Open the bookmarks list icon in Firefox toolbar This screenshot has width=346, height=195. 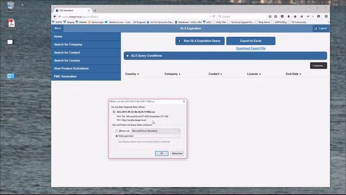[276, 17]
